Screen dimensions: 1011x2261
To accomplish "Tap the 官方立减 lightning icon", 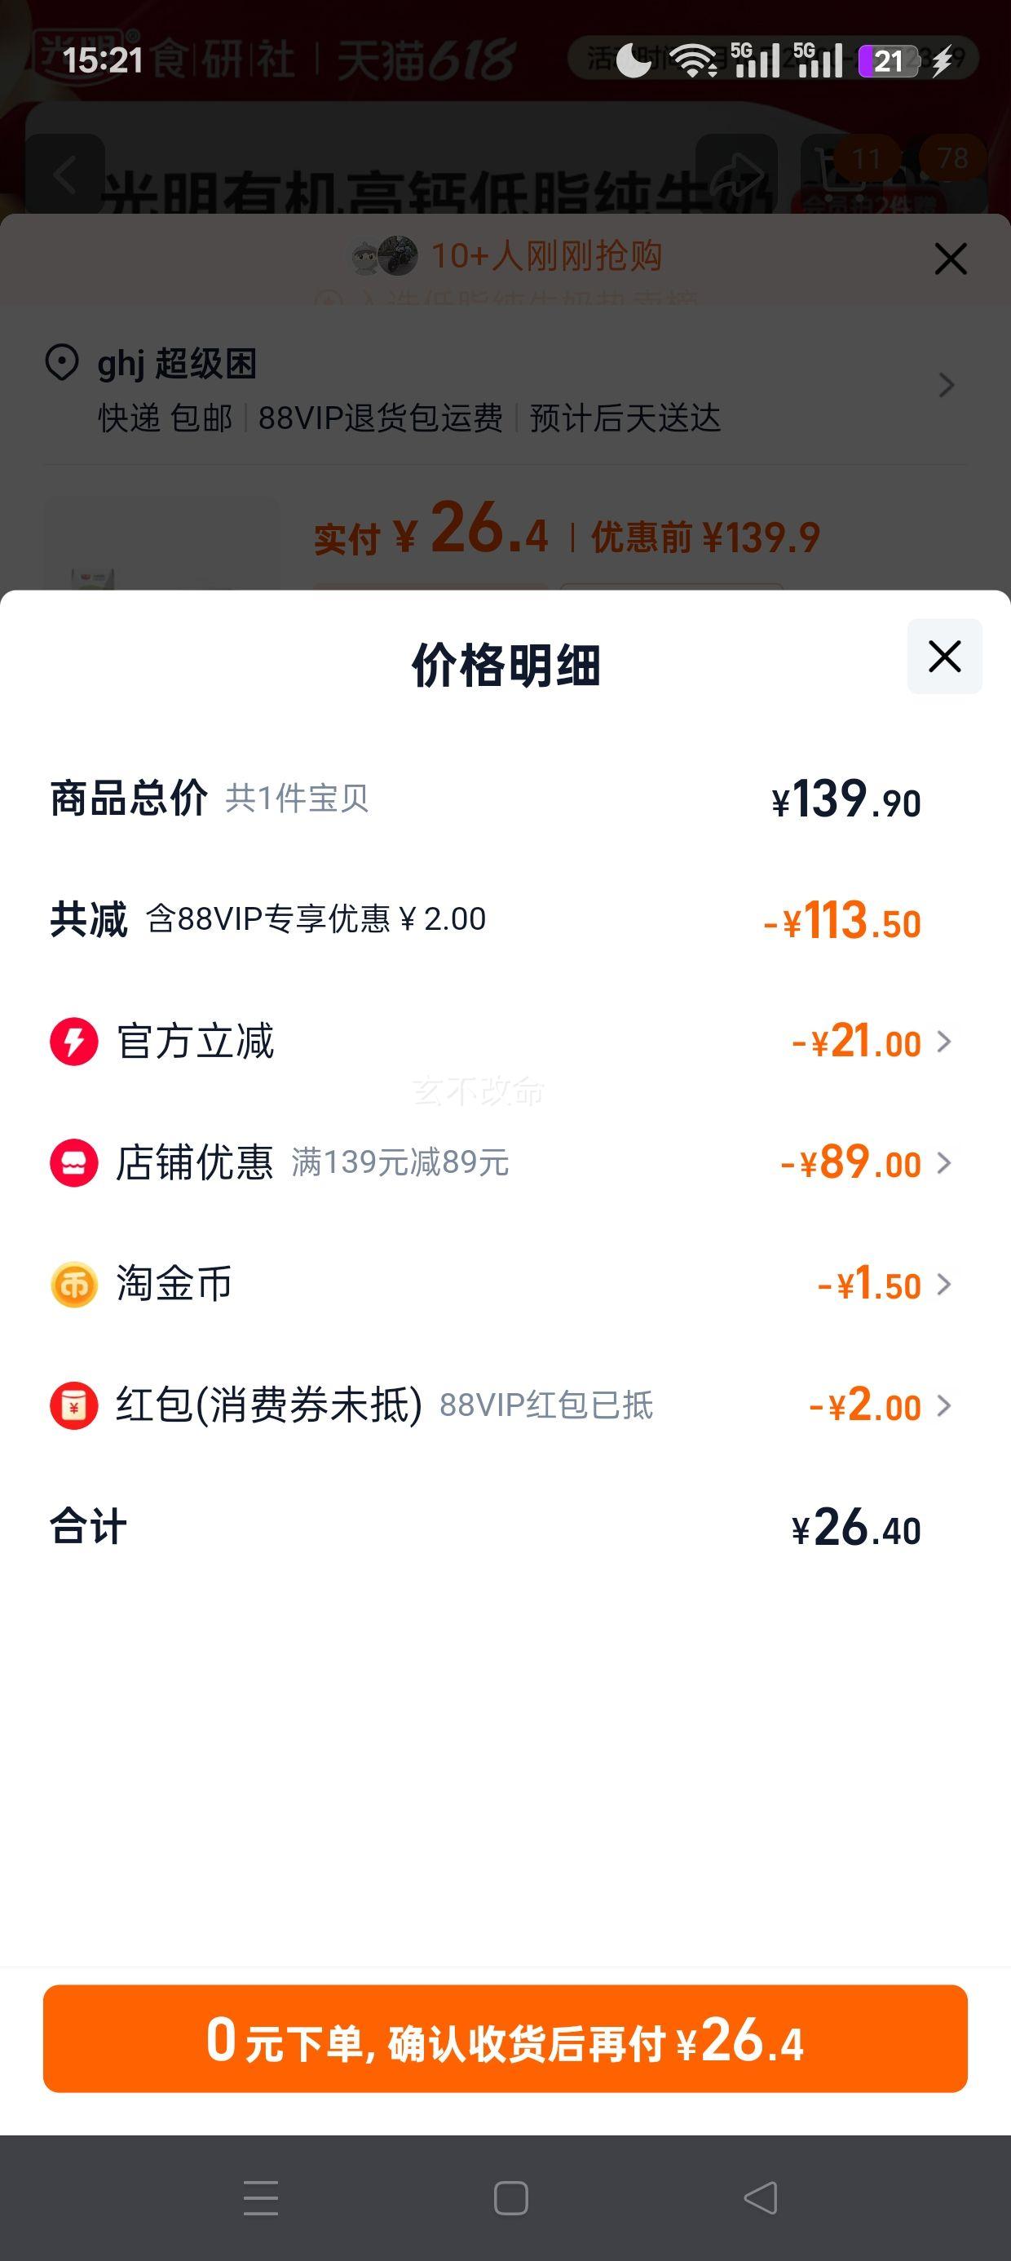I will [73, 1042].
